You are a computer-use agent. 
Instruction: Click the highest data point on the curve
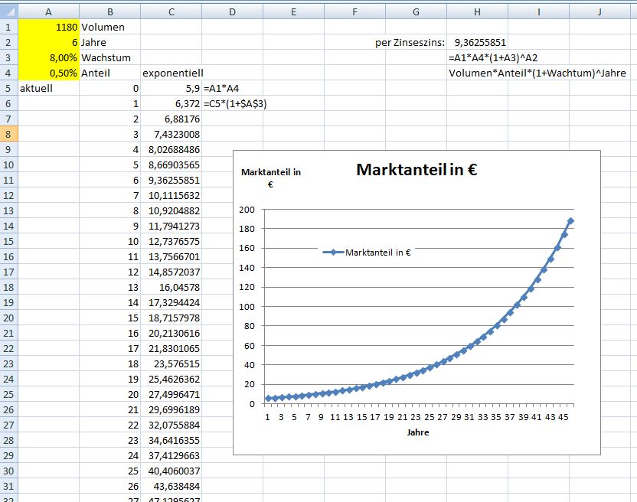coord(571,221)
